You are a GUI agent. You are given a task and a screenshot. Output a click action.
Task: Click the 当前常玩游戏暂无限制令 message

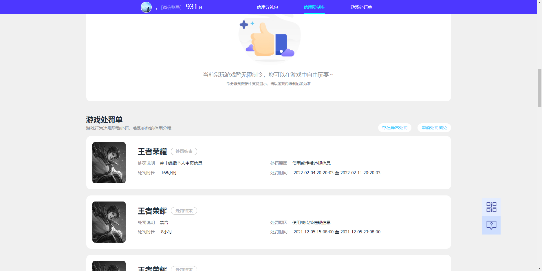click(268, 75)
